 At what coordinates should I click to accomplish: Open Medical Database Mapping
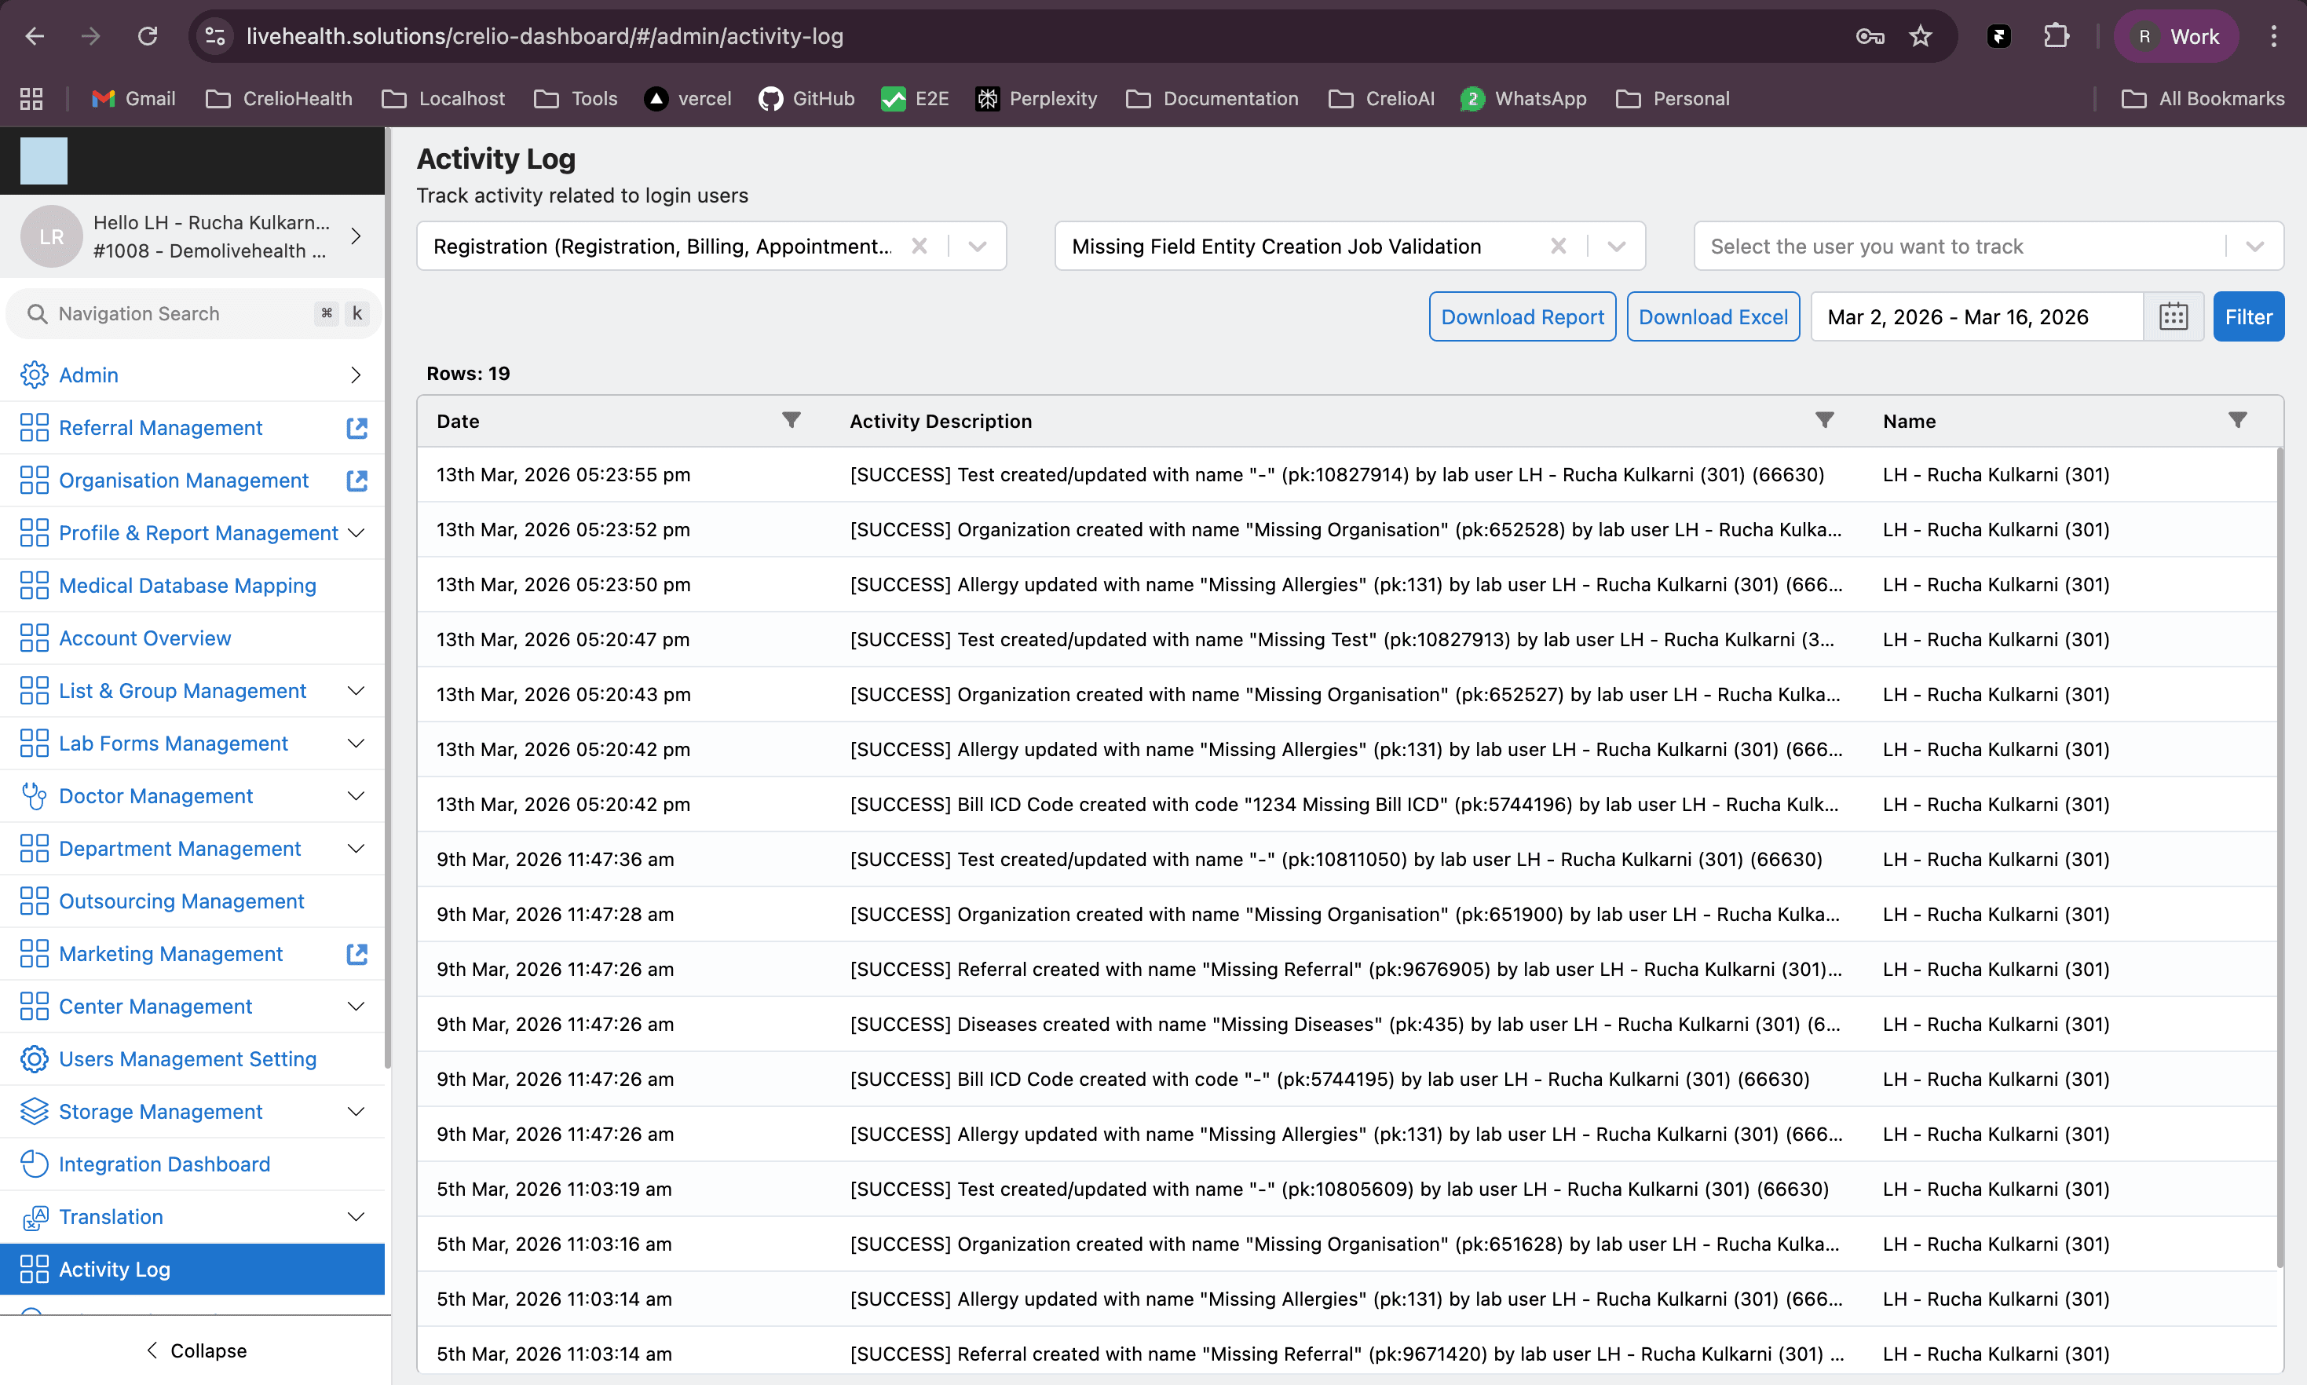192,585
